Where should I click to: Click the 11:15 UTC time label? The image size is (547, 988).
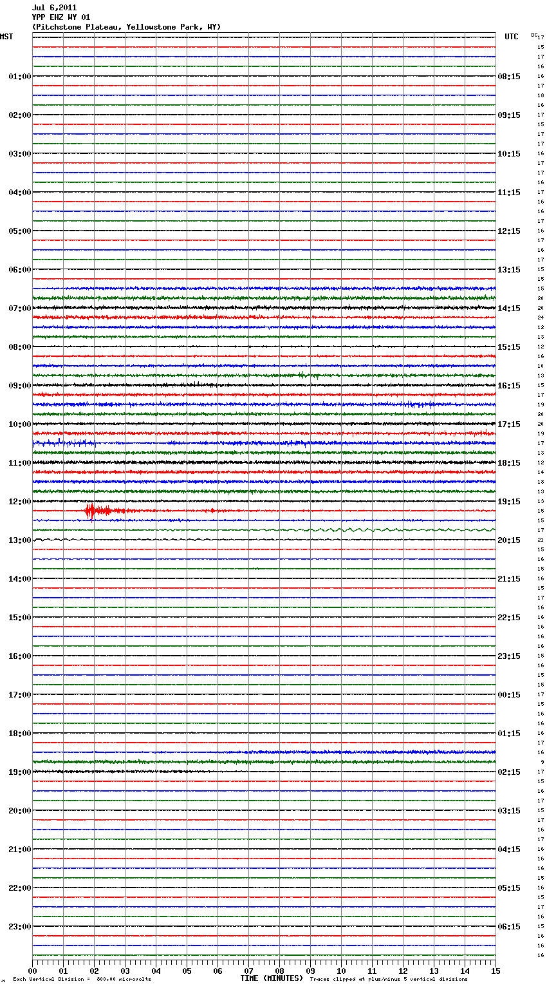509,193
